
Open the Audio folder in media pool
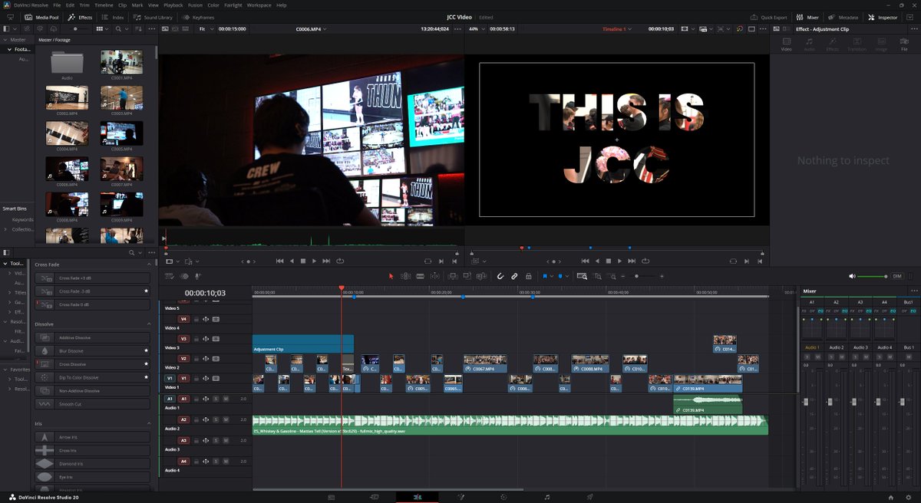(x=67, y=64)
